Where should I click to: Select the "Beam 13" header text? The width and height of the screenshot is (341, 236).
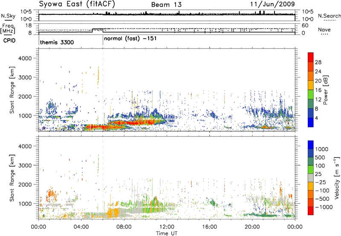tap(166, 5)
